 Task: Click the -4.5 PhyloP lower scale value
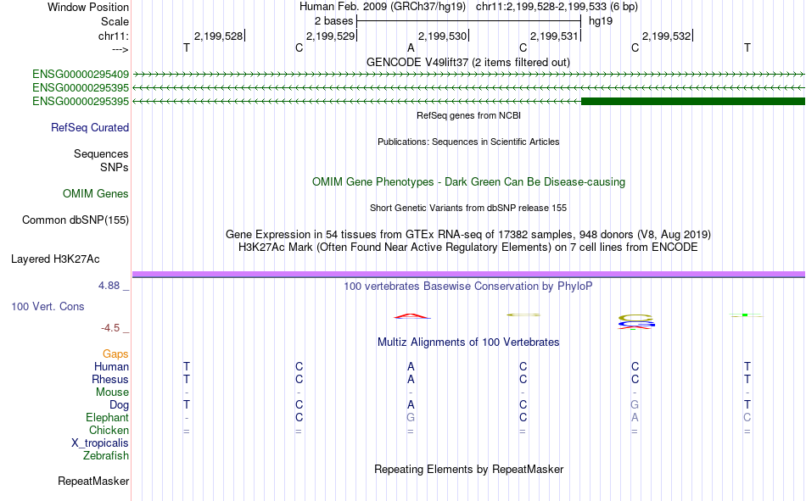pos(110,328)
